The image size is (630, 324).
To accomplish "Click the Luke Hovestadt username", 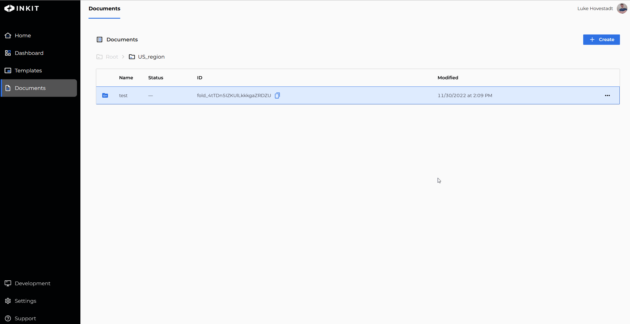I will point(595,8).
